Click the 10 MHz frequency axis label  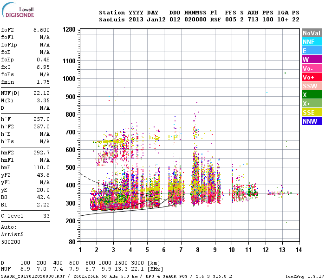pos(232,250)
